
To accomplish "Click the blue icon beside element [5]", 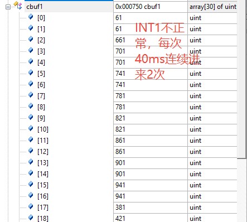I will click(31, 73).
